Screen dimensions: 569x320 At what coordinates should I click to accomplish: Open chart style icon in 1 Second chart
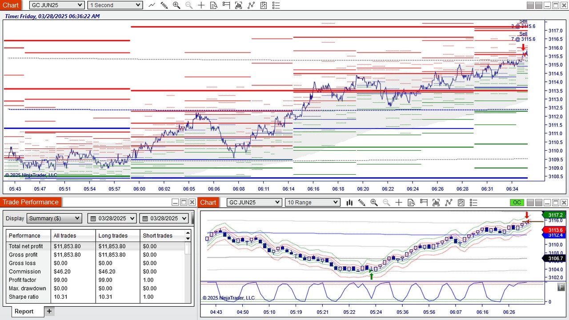152,5
